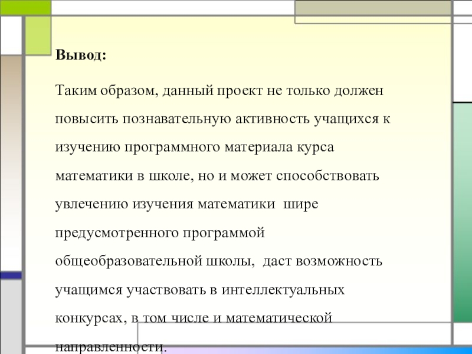Click the line 'предусмотренного программой'
The width and height of the screenshot is (472, 354).
click(x=160, y=233)
